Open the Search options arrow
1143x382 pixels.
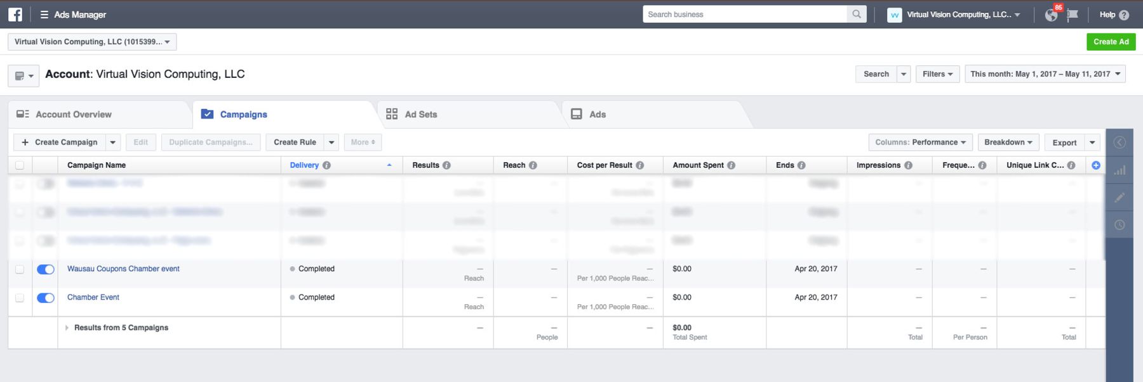click(904, 74)
